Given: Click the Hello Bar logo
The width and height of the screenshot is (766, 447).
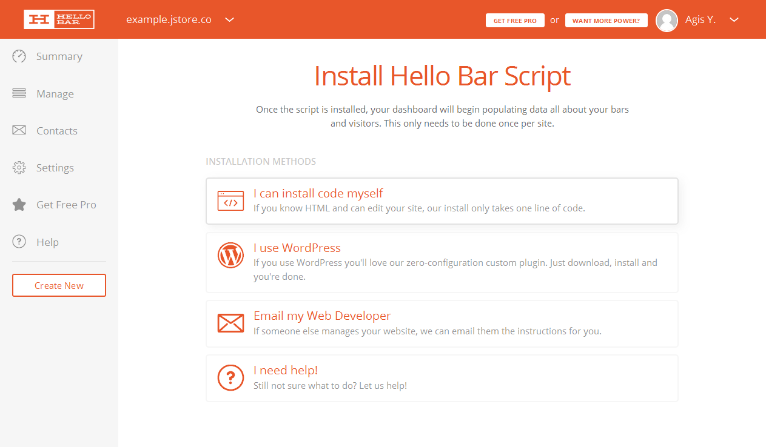Looking at the screenshot, I should (x=59, y=19).
